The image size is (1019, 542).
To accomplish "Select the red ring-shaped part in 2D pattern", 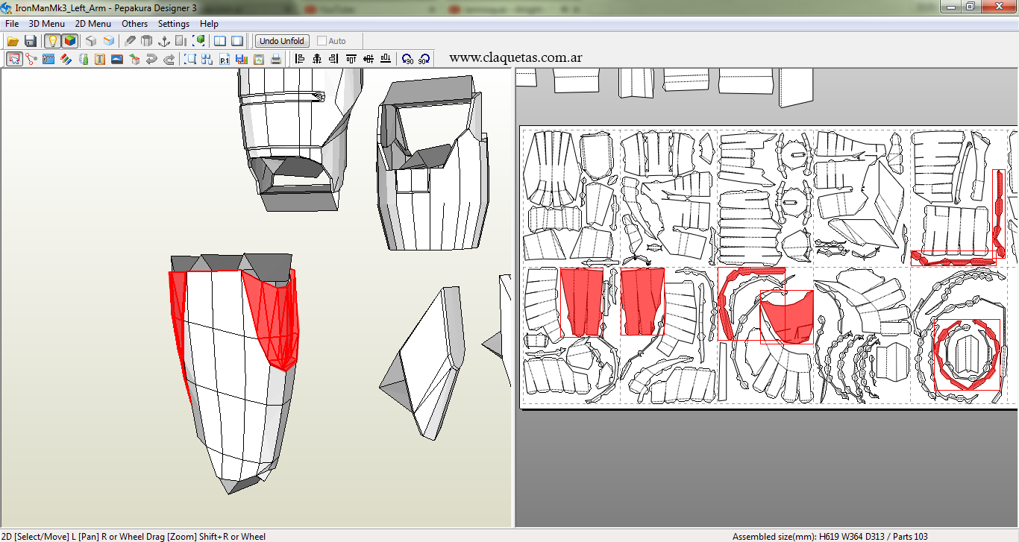I will 967,354.
